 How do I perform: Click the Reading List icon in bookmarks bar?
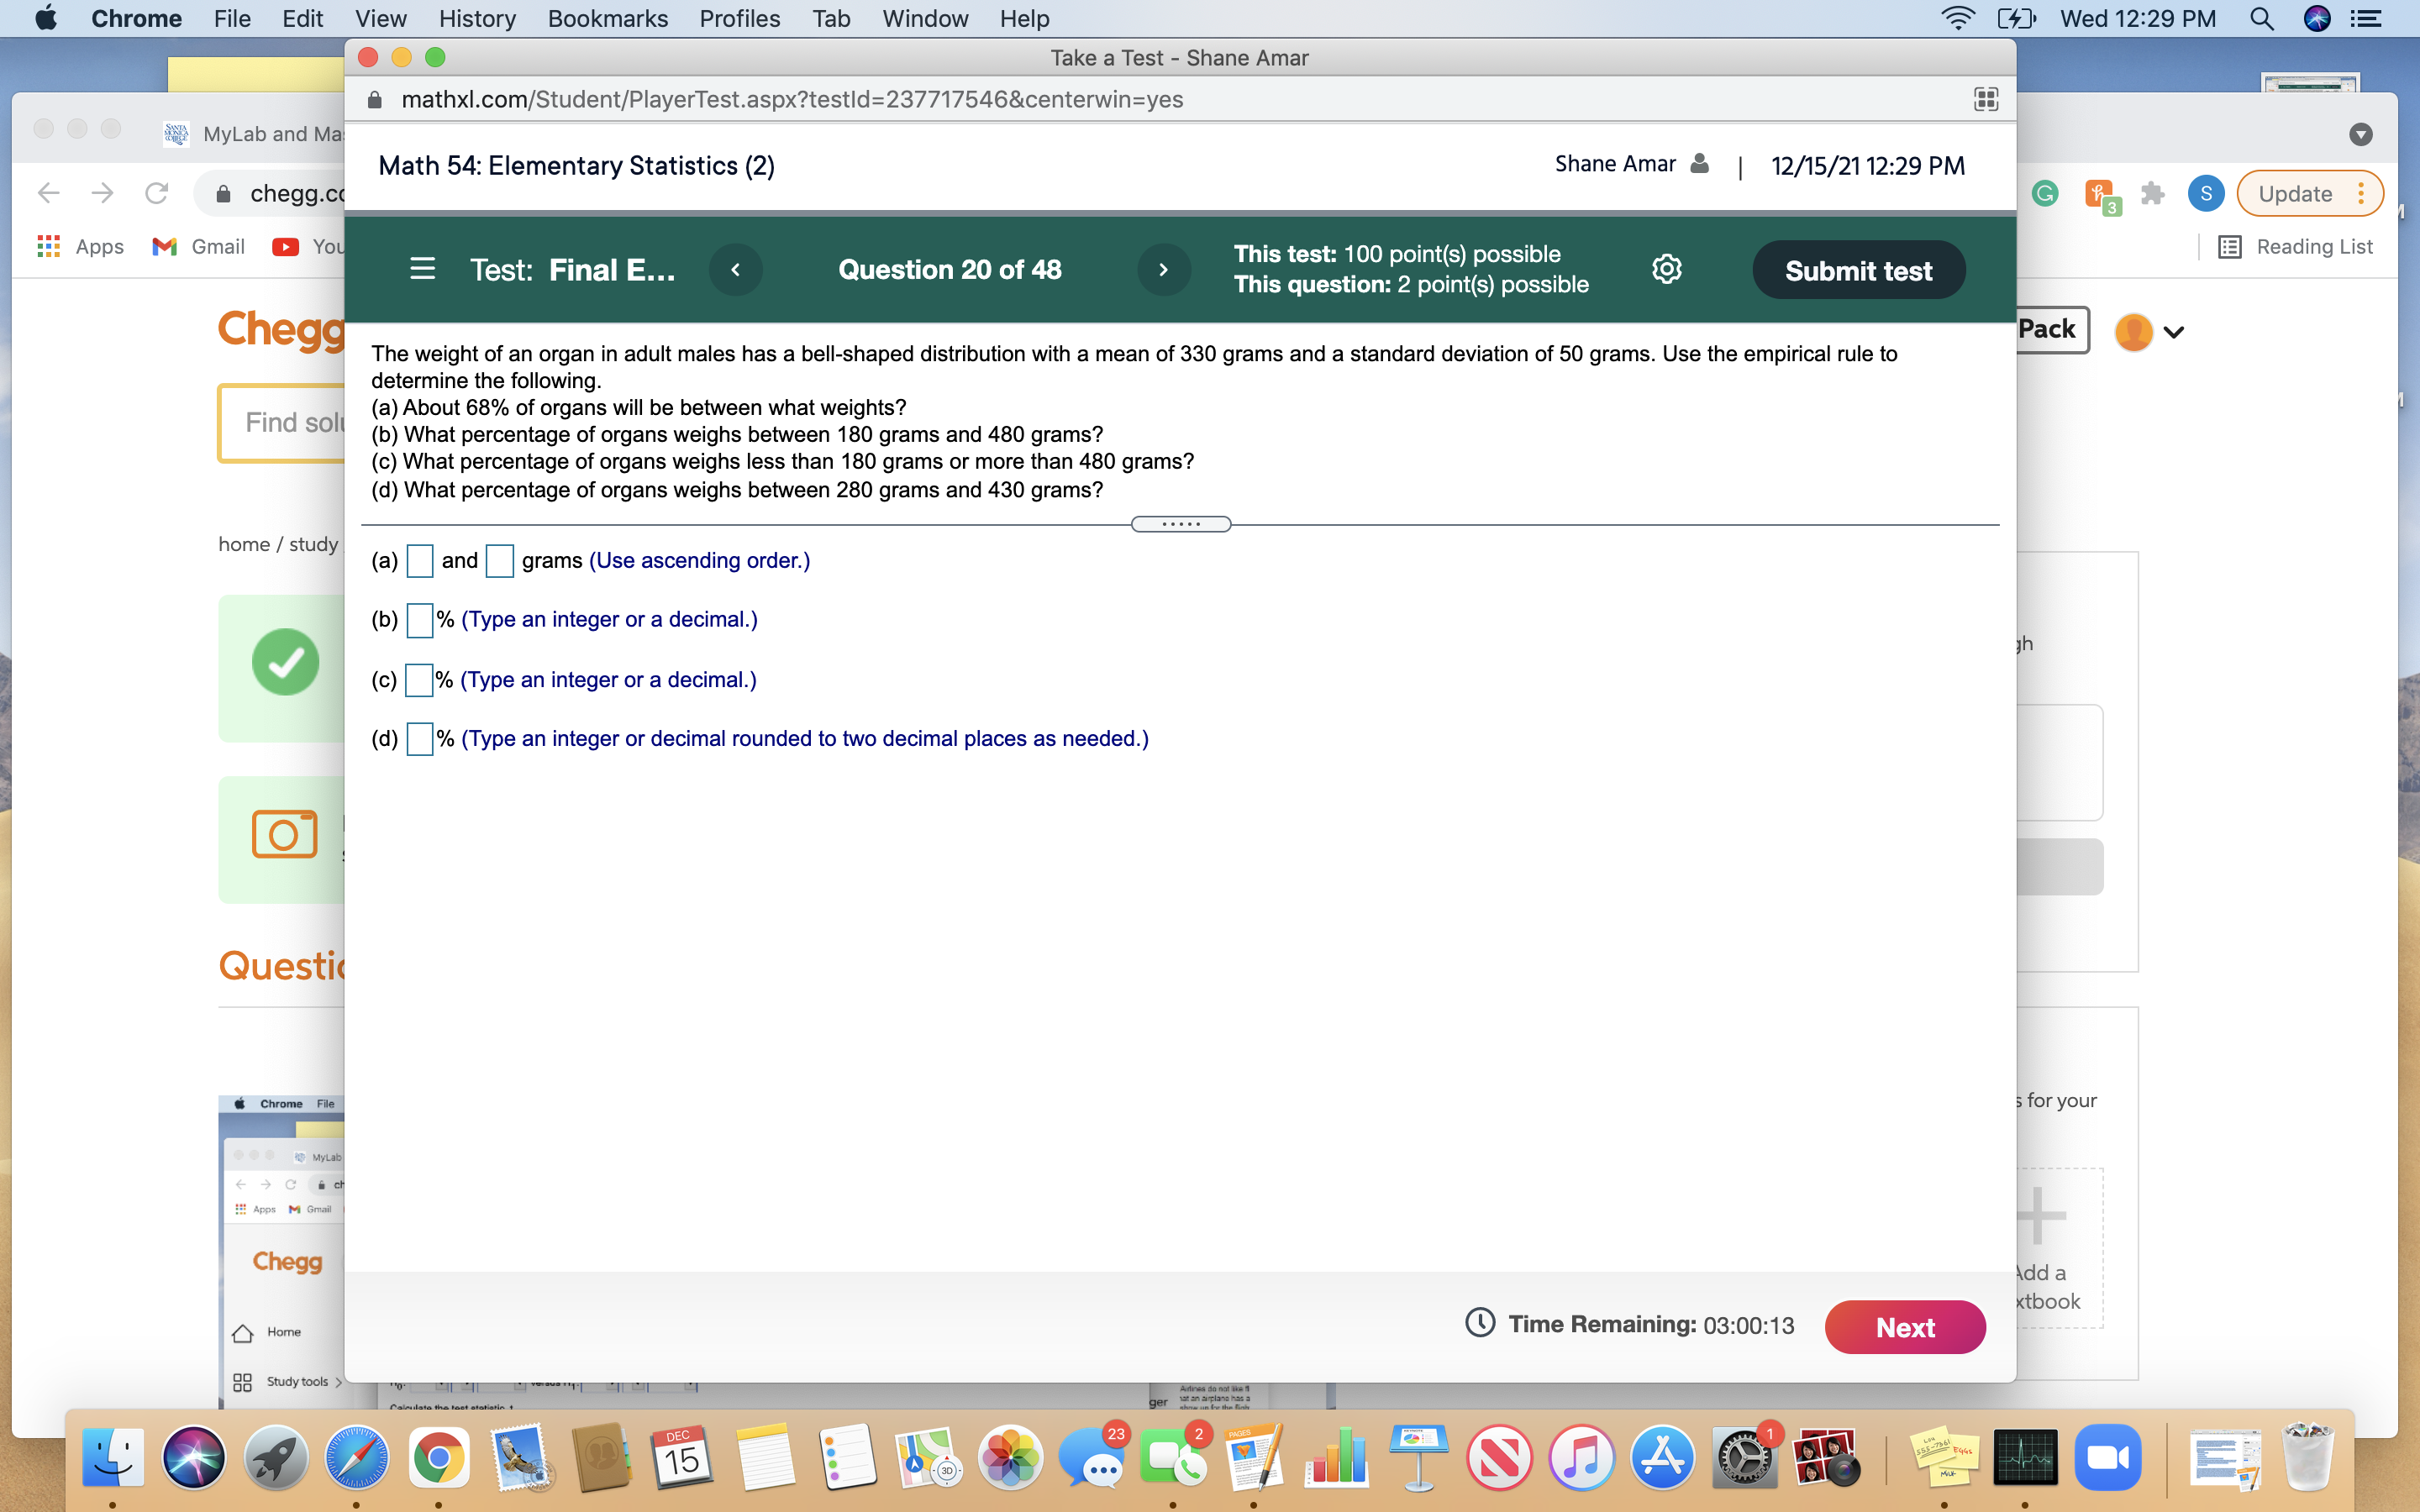pyautogui.click(x=2231, y=246)
